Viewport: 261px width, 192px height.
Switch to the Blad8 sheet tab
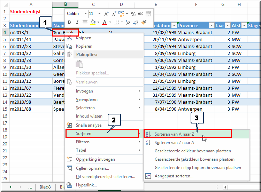[x=45, y=187]
